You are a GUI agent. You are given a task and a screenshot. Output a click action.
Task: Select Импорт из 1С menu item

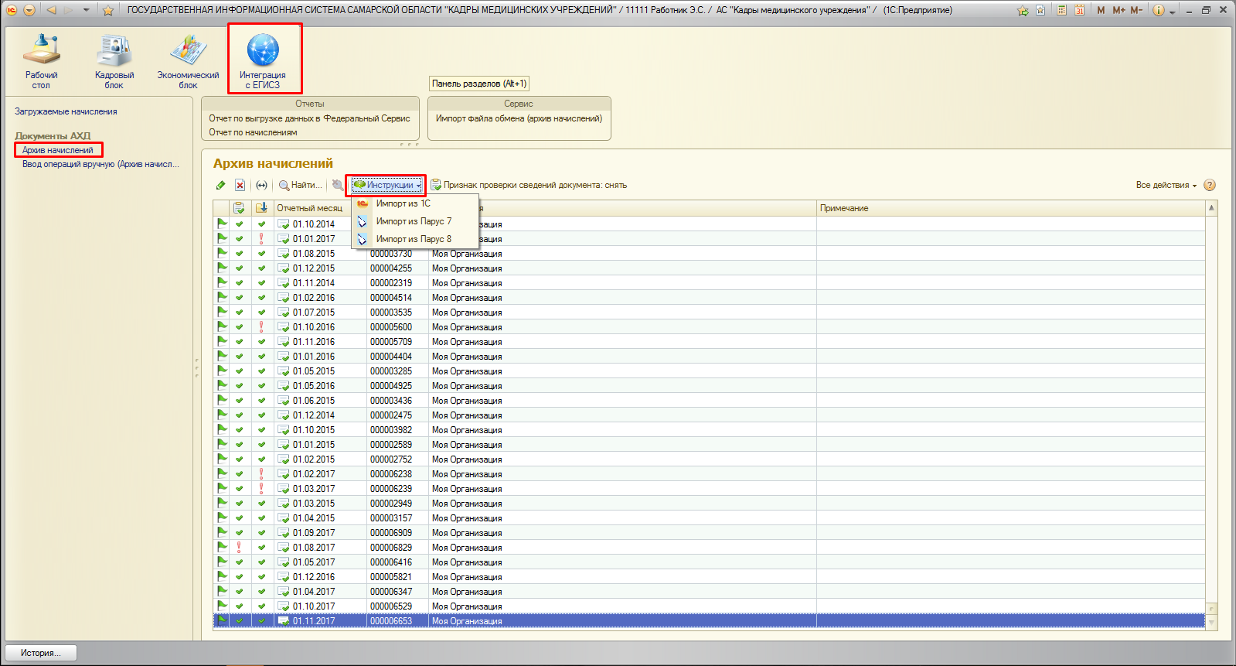tap(403, 203)
